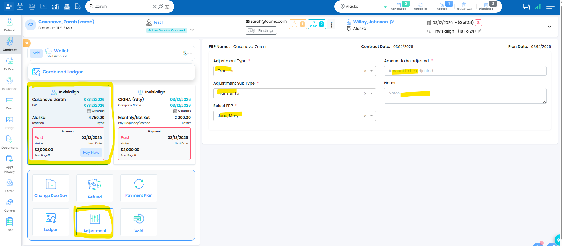This screenshot has width=562, height=246.
Task: Edit the Active Service Contract status
Action: pos(191,30)
